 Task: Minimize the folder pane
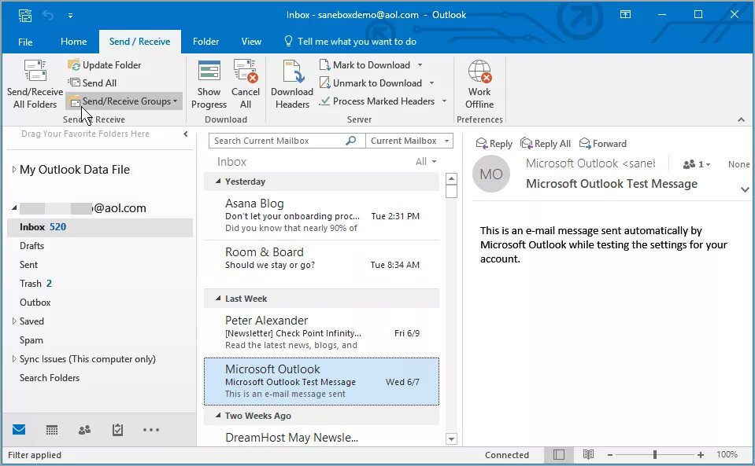point(186,134)
